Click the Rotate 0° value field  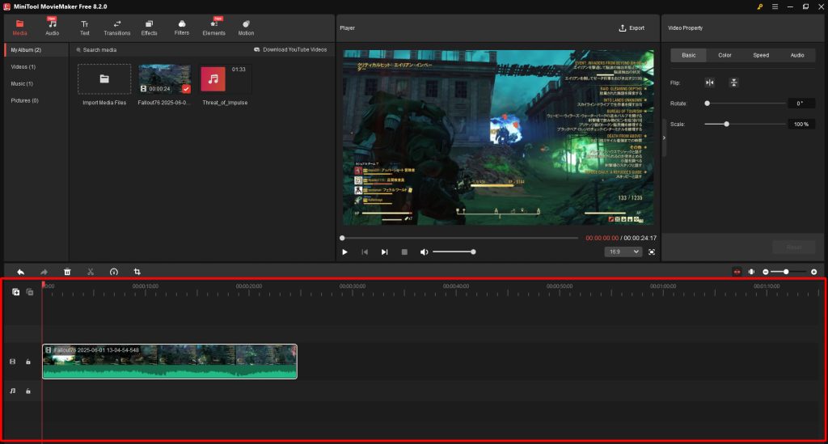[x=801, y=104]
